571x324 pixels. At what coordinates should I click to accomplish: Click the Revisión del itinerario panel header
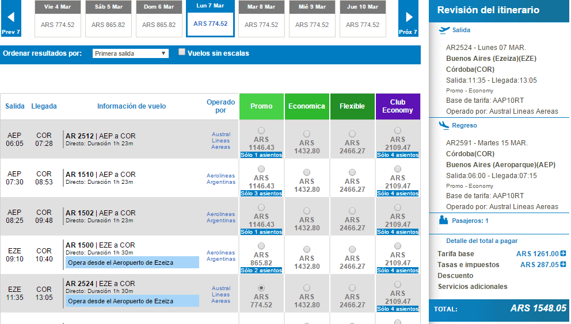[x=499, y=11]
